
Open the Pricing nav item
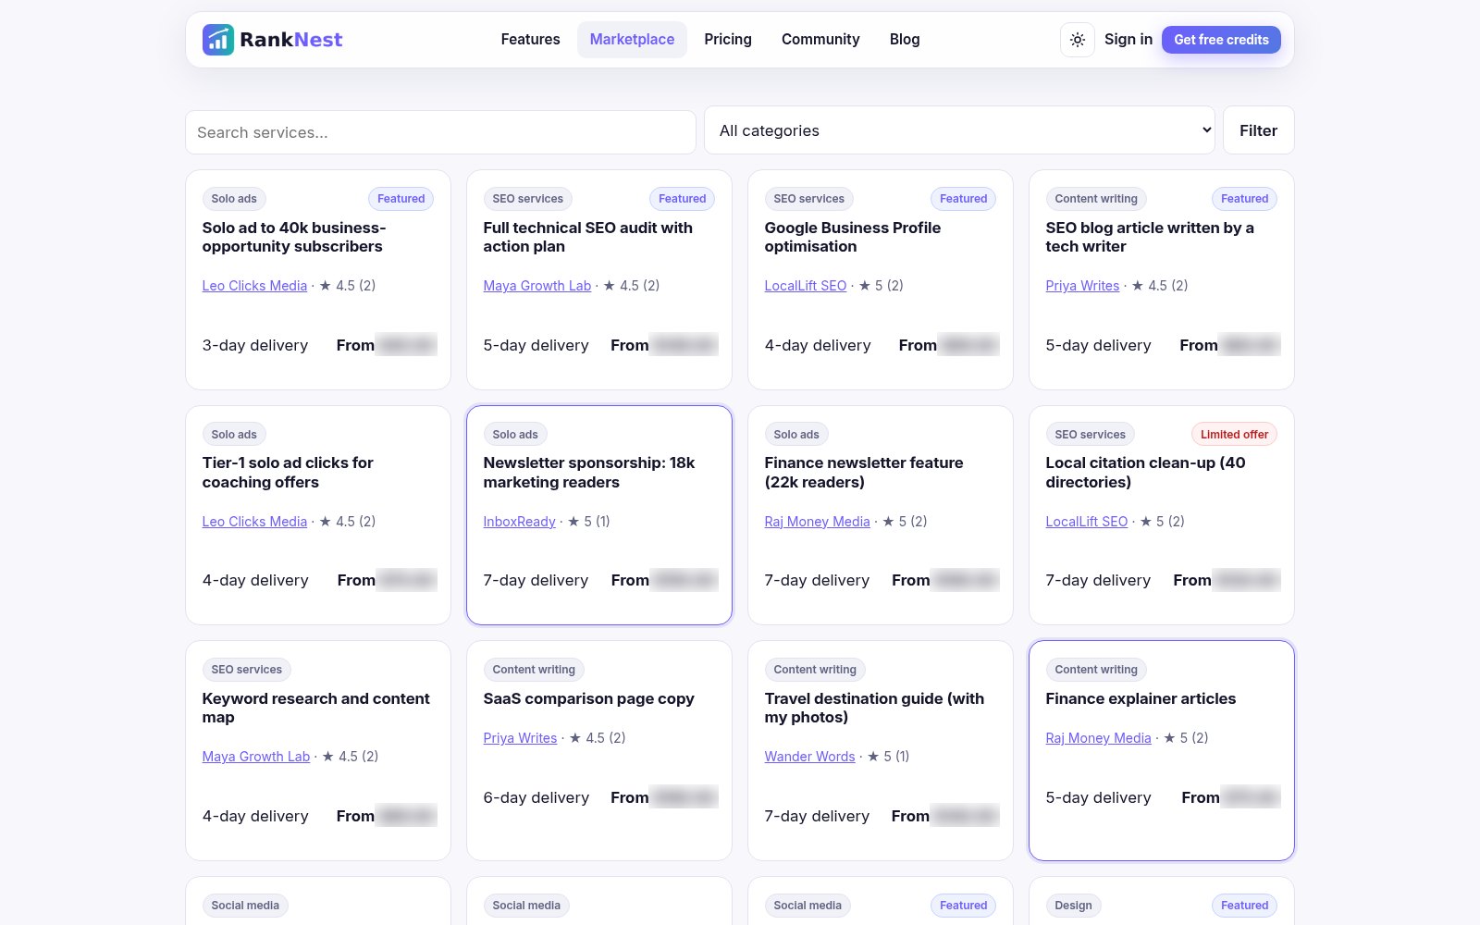click(728, 40)
